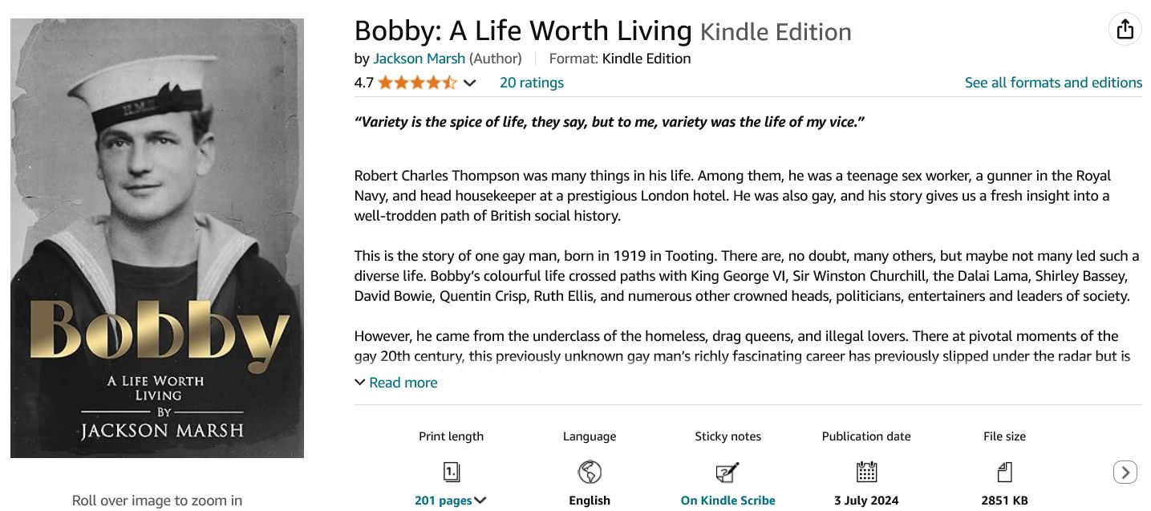Click the share icon button
The image size is (1151, 511).
pyautogui.click(x=1125, y=30)
